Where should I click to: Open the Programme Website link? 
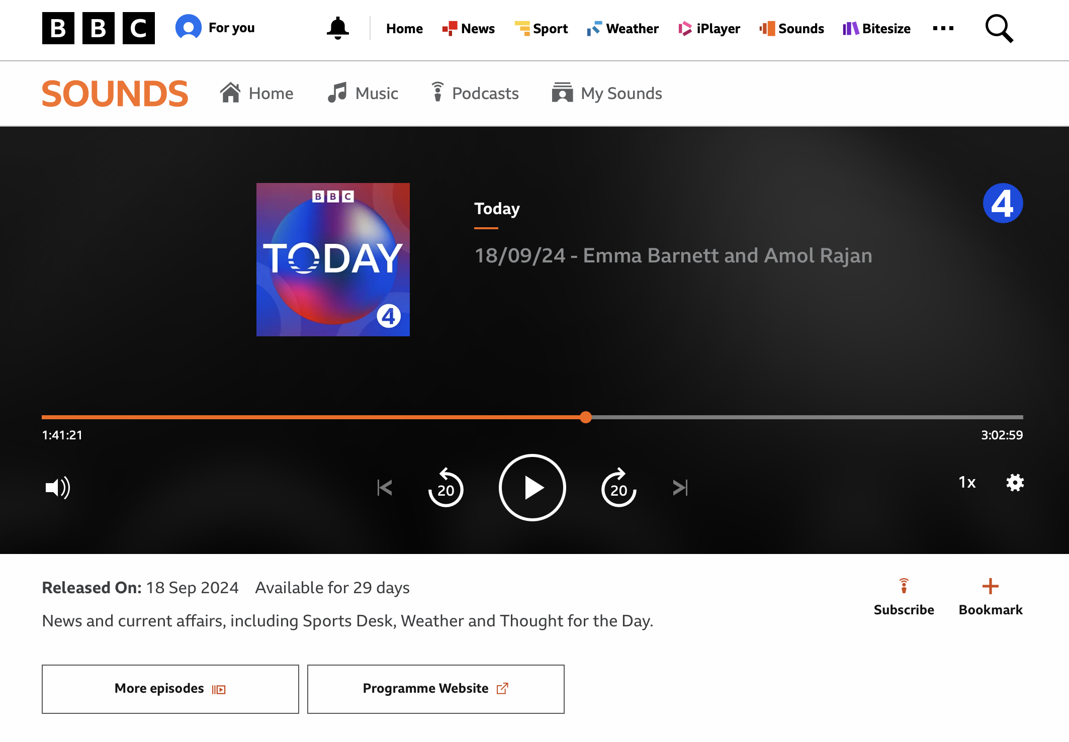[x=436, y=689]
